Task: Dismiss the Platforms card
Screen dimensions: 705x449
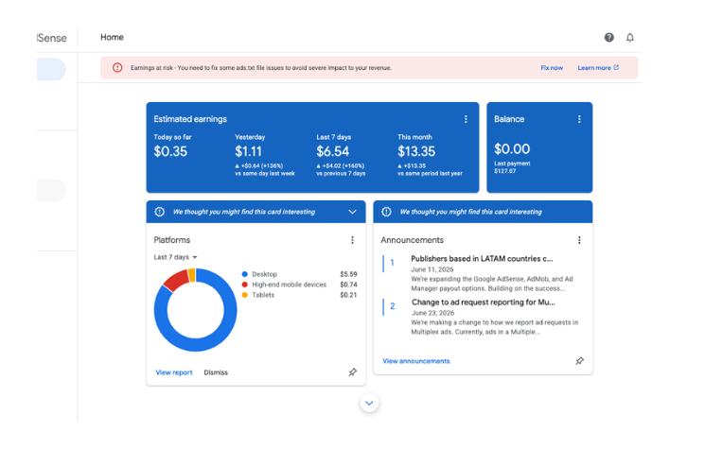Action: point(216,372)
